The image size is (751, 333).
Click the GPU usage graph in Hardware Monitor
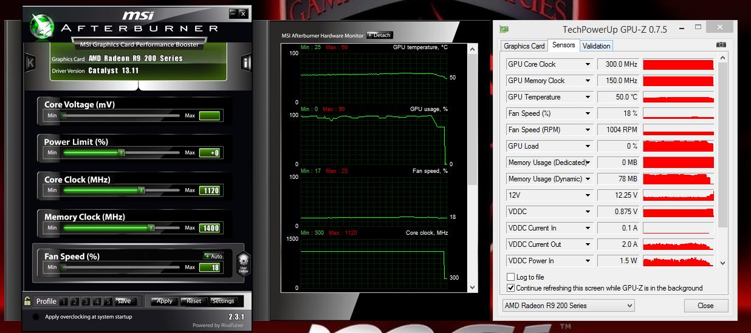click(373, 140)
